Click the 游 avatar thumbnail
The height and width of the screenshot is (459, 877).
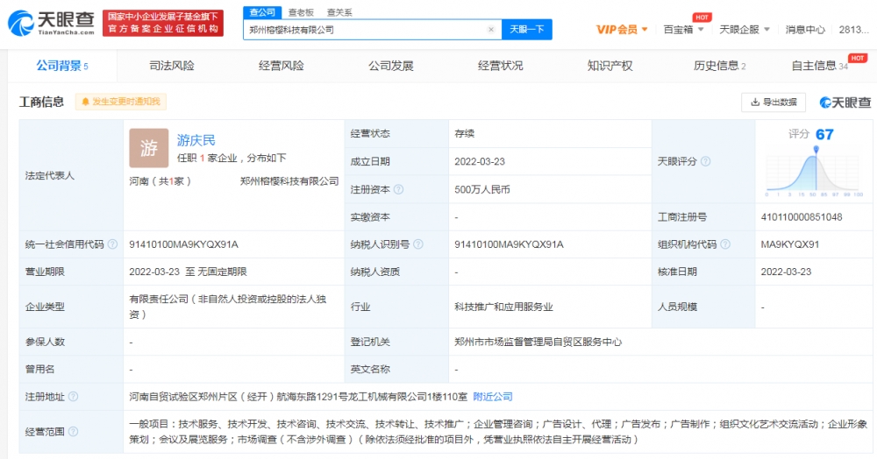pos(149,148)
